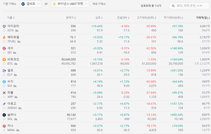Open the 솔라나 coin name link

pos(12,115)
